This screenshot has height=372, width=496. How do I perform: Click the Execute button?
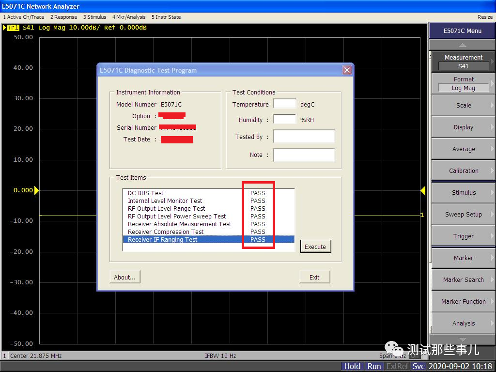coord(315,247)
